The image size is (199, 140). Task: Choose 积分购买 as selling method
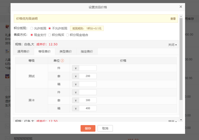[50, 35]
